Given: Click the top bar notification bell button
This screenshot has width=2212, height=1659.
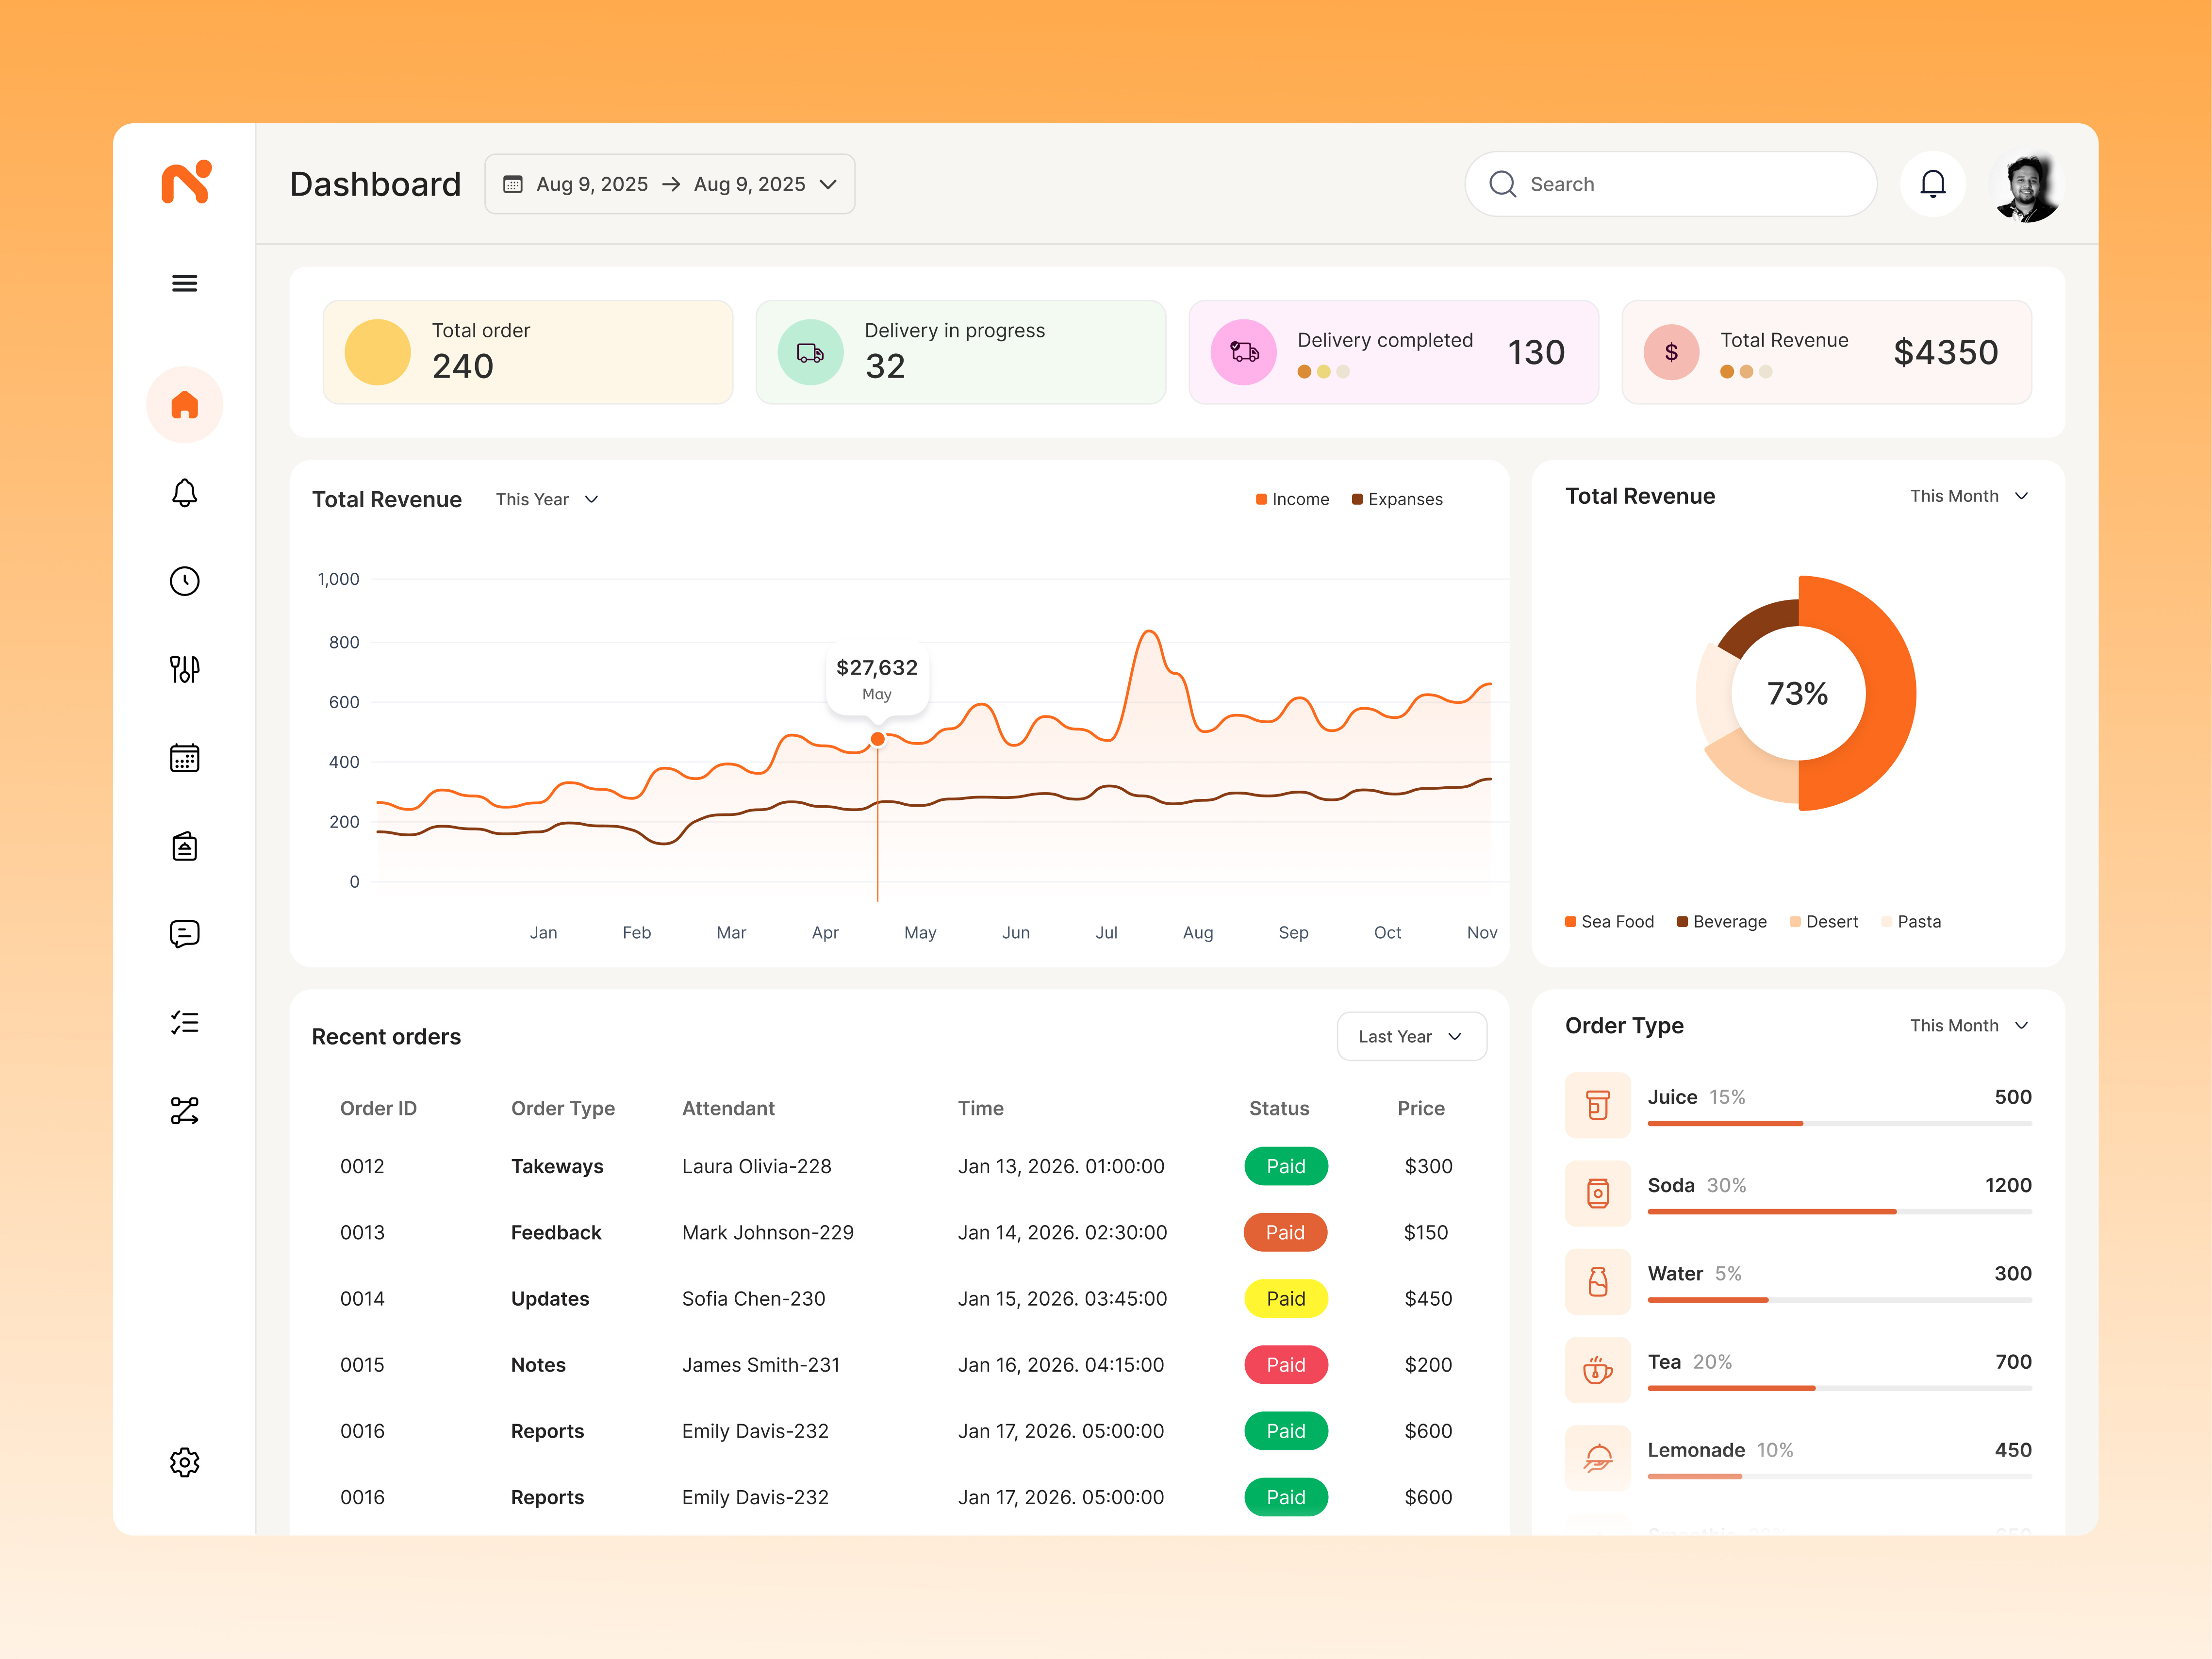Looking at the screenshot, I should [x=1932, y=184].
